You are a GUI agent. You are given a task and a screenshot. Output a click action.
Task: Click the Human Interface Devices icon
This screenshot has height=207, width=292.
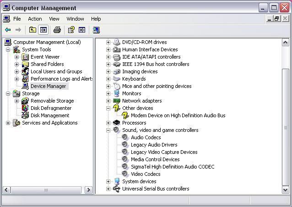(117, 49)
